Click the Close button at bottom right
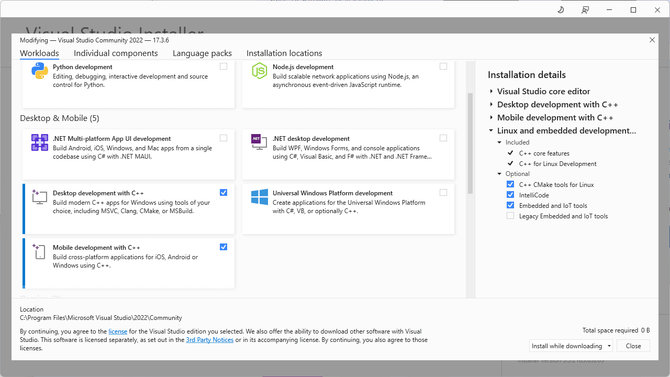This screenshot has height=377, width=670. tap(633, 346)
